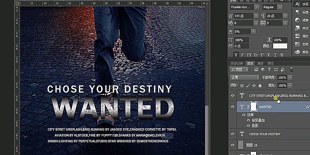Open the Franklin Gothic font family dropdown
Image resolution: width=310 pixels, height=155 pixels.
[x=257, y=7]
